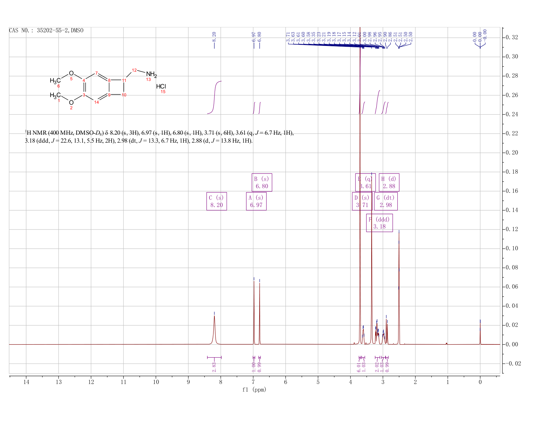Click the broad spectrum peak near 8.2 ppm
Image resolution: width=545 pixels, height=421 pixels.
214,330
